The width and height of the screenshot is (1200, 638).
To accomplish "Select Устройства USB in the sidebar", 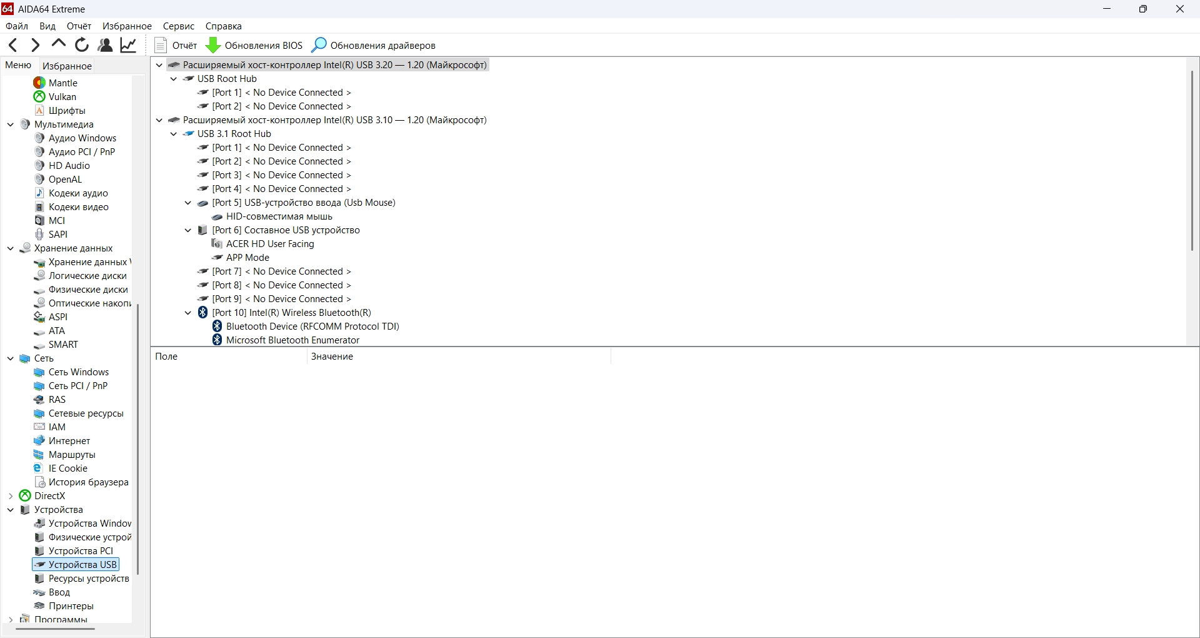I will click(76, 565).
